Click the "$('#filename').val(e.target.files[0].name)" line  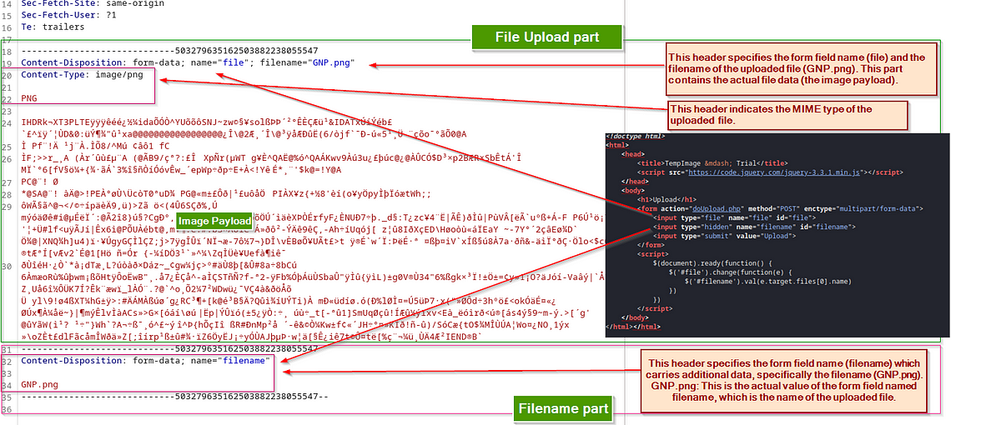(768, 282)
